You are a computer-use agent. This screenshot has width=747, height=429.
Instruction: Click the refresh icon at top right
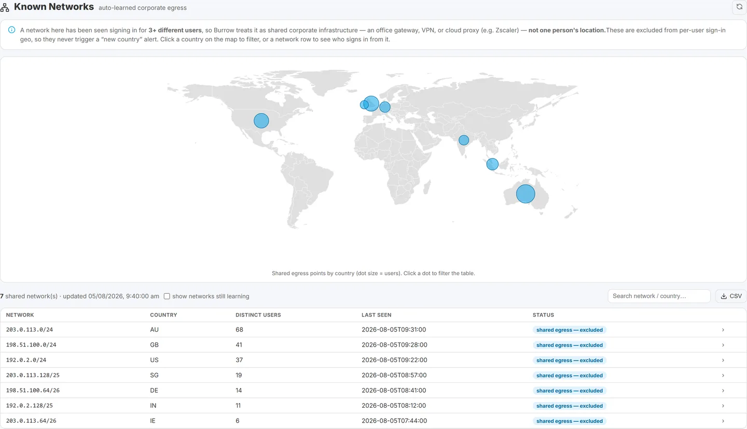739,7
